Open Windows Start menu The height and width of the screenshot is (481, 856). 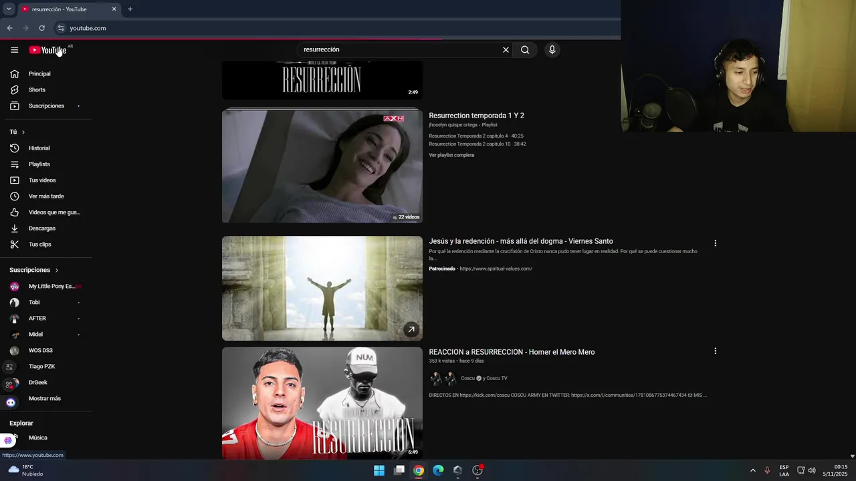379,470
